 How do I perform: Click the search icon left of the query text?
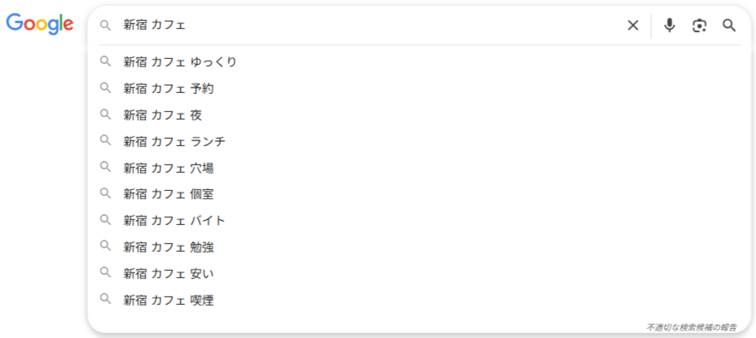(106, 26)
